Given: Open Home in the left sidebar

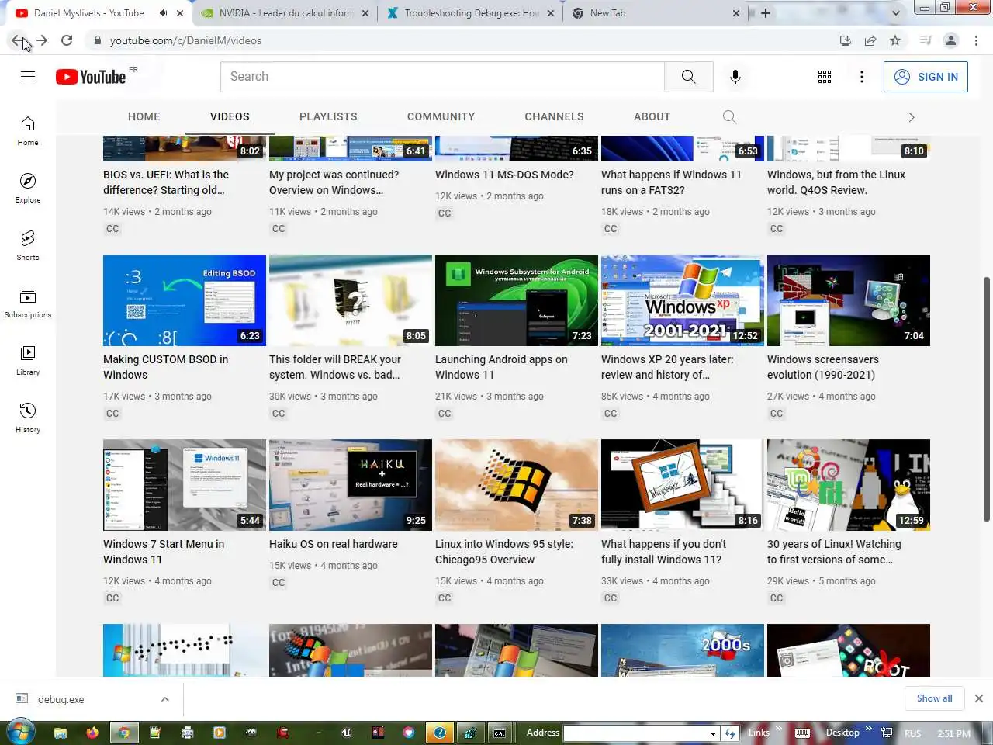Looking at the screenshot, I should tap(28, 130).
